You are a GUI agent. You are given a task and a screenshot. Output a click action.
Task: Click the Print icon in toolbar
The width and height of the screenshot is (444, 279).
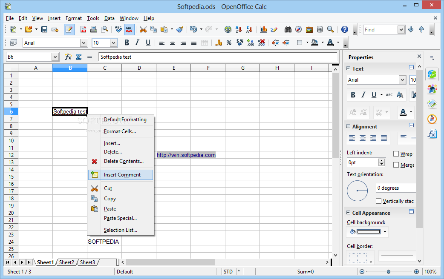tap(94, 29)
